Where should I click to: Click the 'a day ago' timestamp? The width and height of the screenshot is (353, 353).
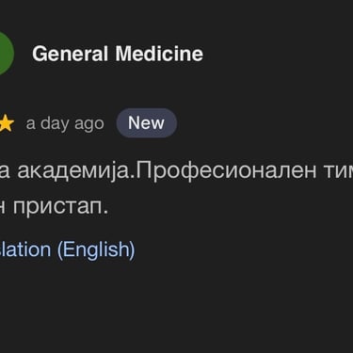click(x=65, y=123)
